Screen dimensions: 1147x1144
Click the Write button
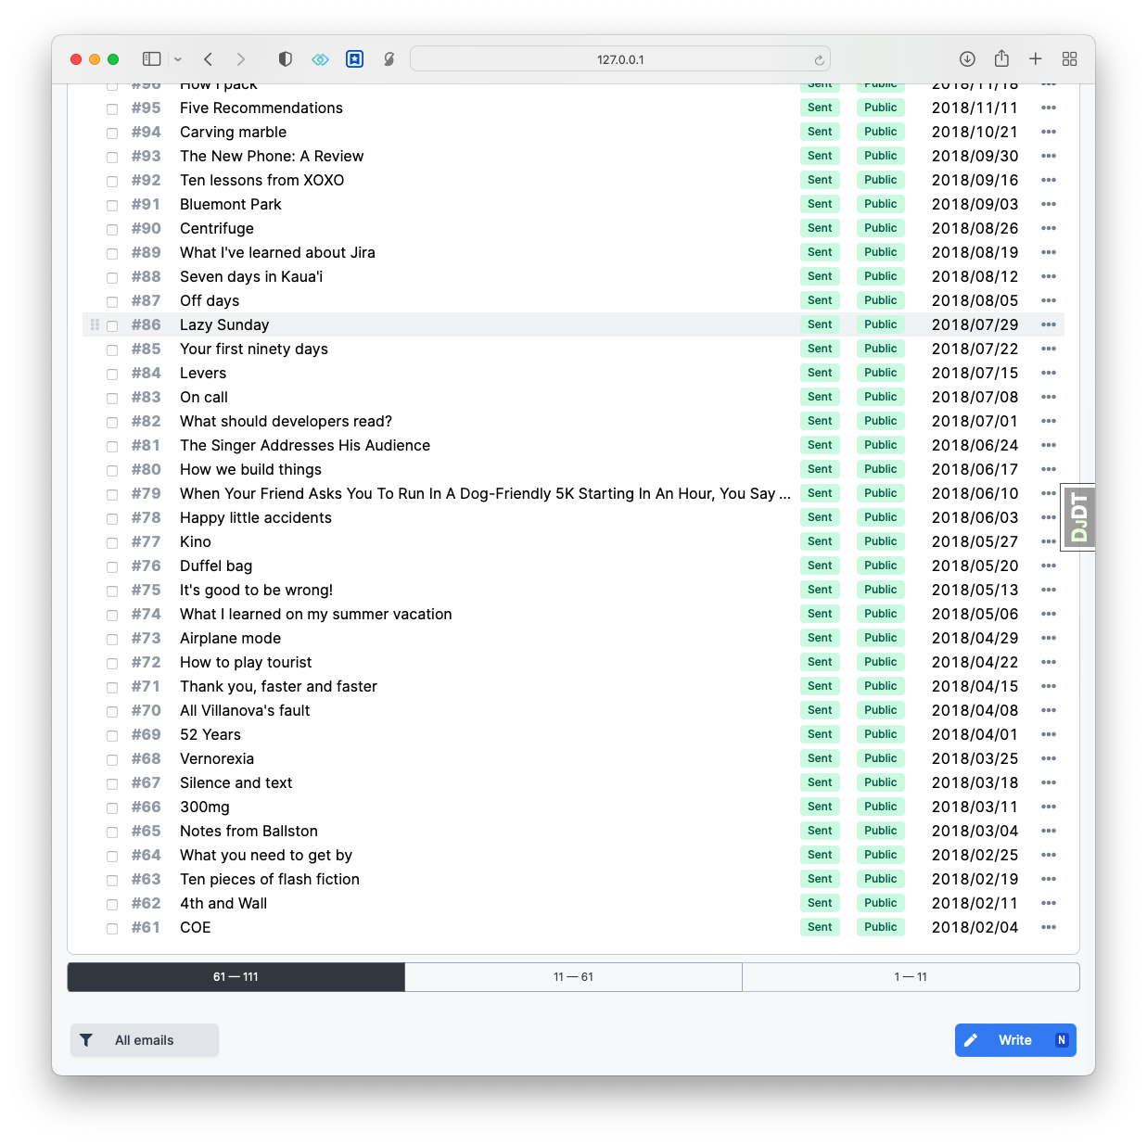1015,1040
